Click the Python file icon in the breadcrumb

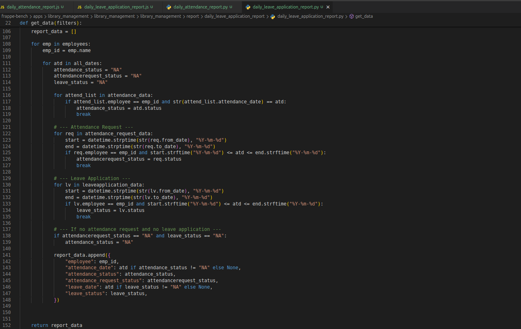tap(272, 17)
